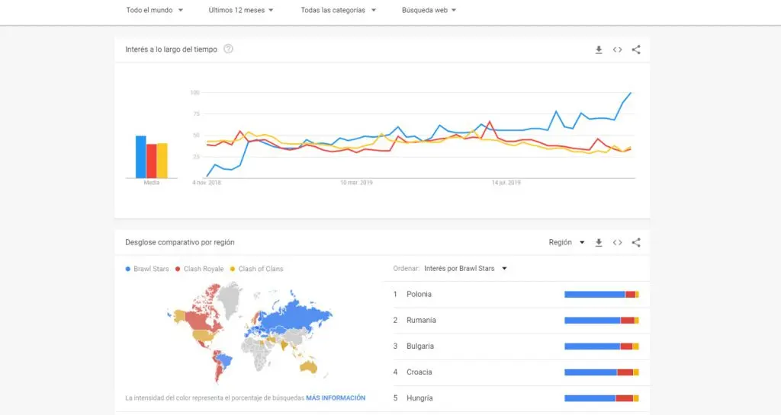Click the blue Media average bar
The image size is (781, 415).
pyautogui.click(x=141, y=156)
